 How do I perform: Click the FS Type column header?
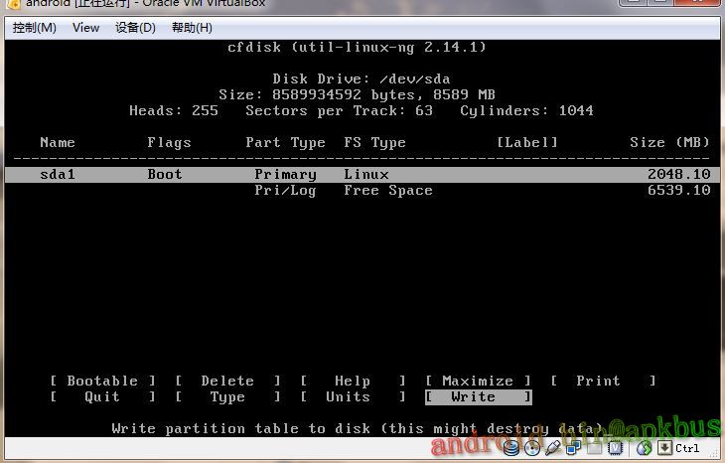374,143
